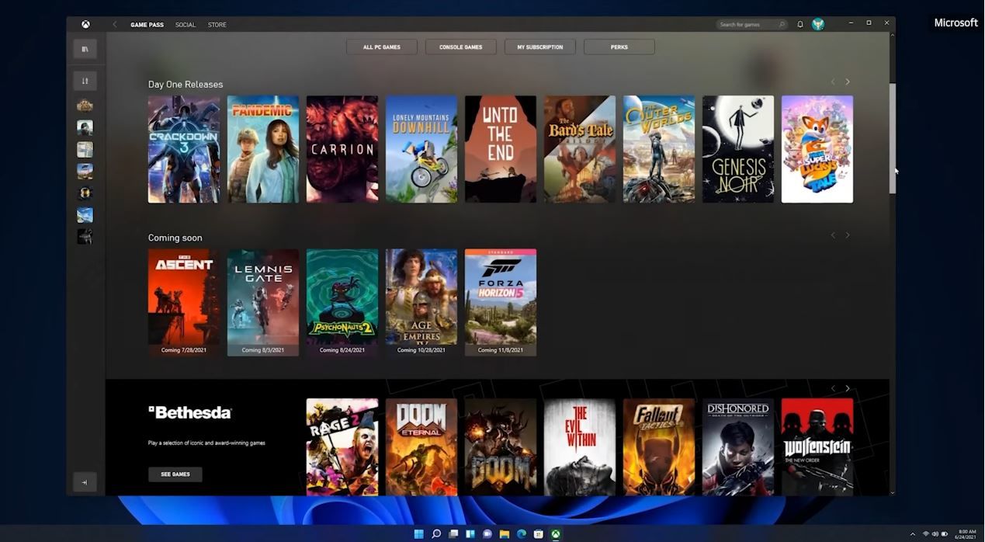Click the Xbox logo in the title bar
This screenshot has height=542, width=985.
85,24
